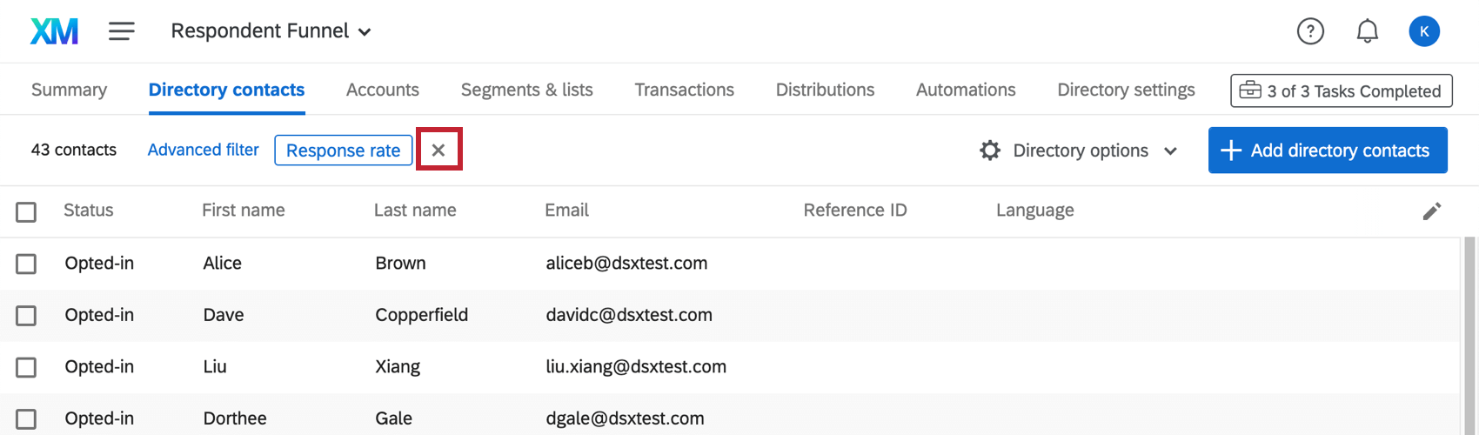
Task: Expand the Directory options dropdown arrow
Action: pos(1171,151)
